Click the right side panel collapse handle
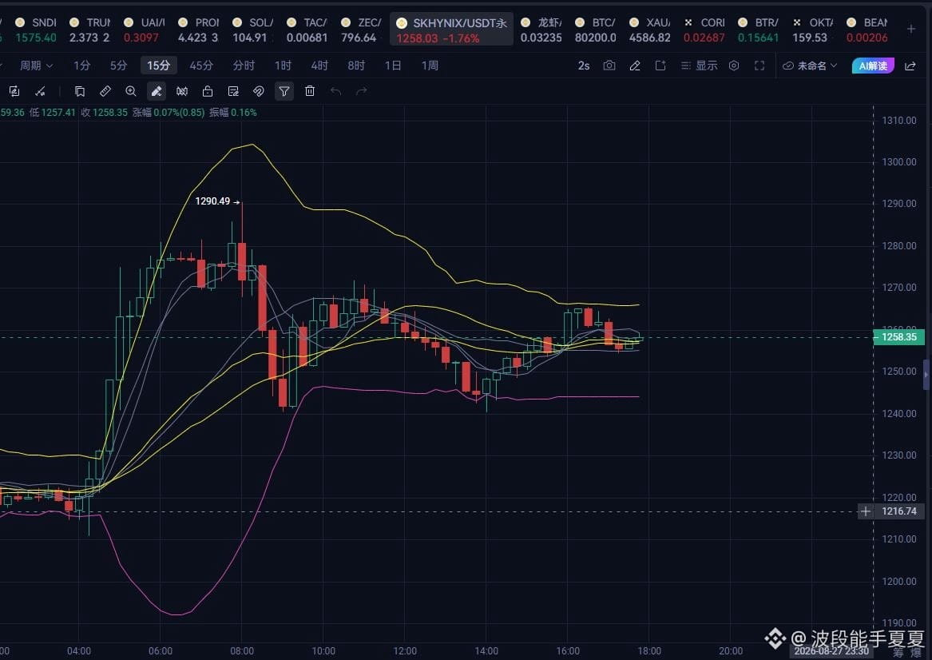 point(926,375)
